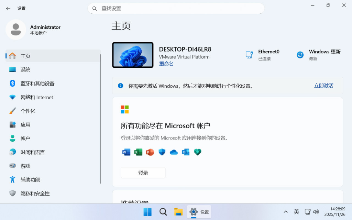Click the 英 language indicator in taskbar
Screen dimensions: 352x220
[x=296, y=212]
